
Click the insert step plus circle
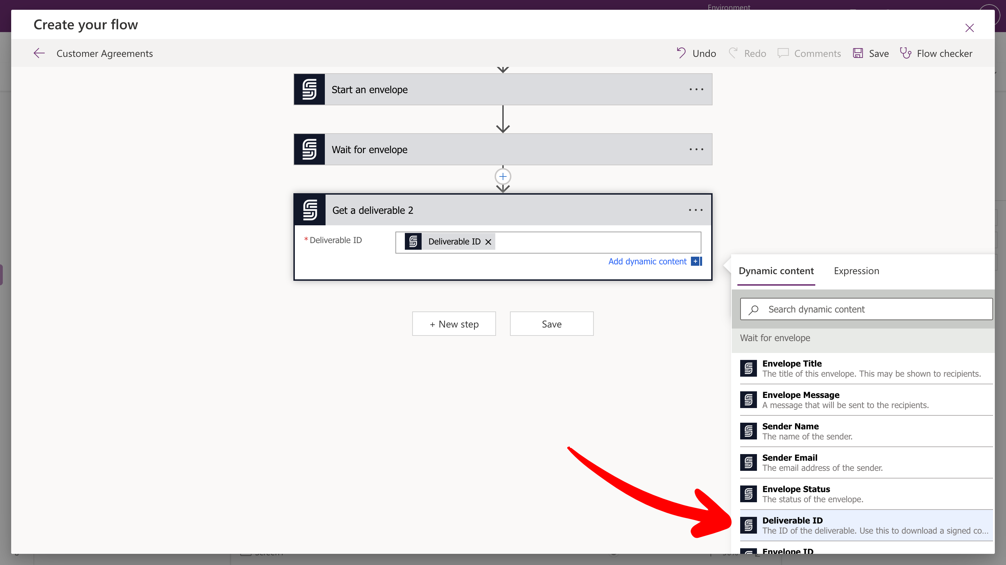point(503,176)
